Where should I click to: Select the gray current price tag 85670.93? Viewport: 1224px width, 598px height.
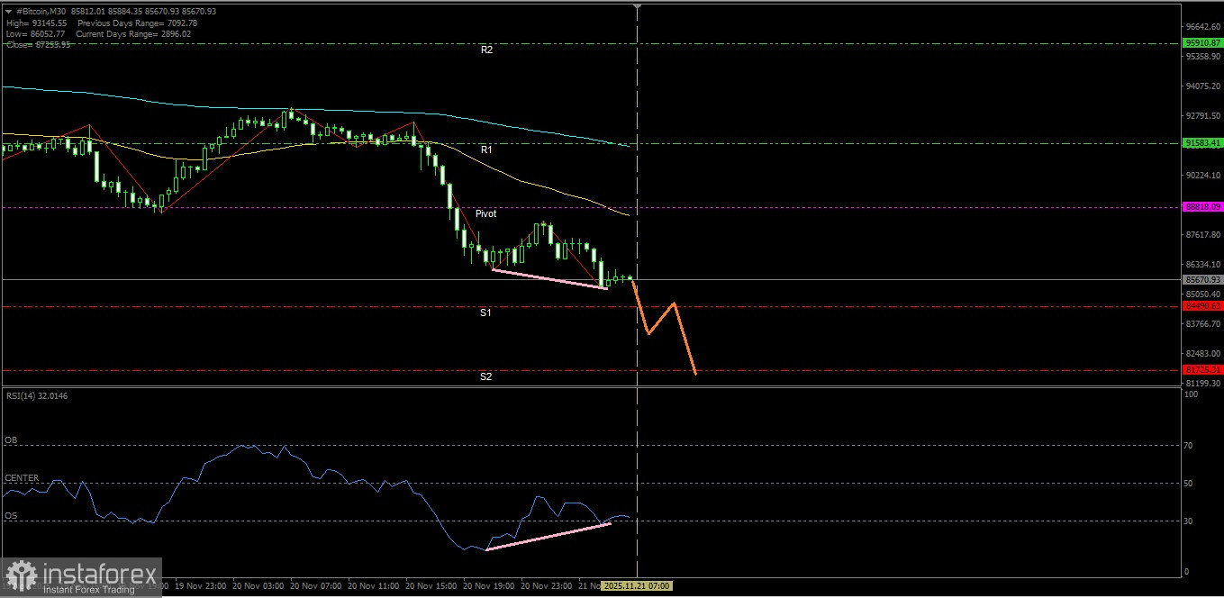click(x=1204, y=279)
